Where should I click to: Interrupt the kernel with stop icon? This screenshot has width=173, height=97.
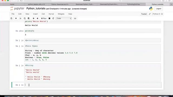49,18
